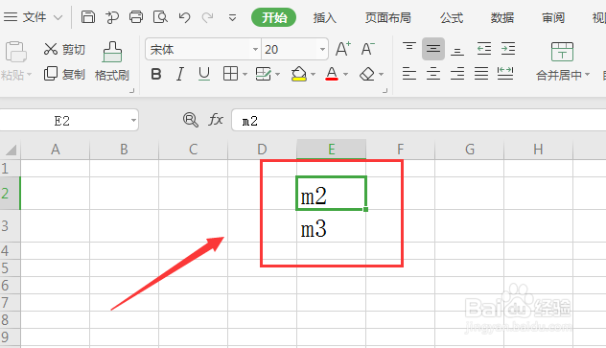Click the Cut (剪切) scissors button

click(64, 49)
